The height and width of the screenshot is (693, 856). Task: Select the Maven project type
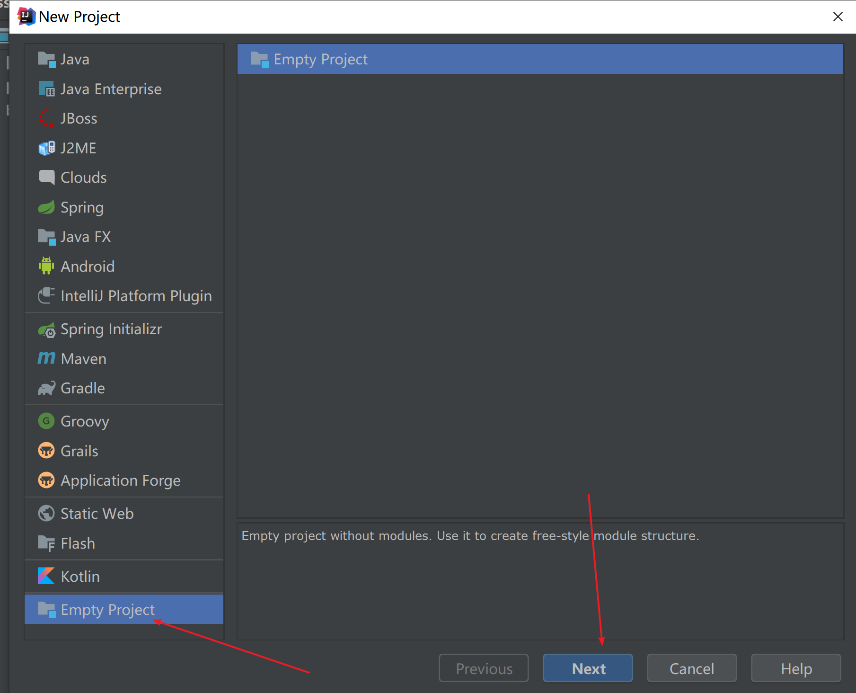(x=124, y=359)
